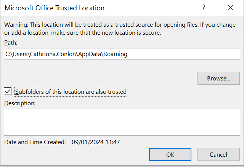Click the 'Subfolders of this location' label
244x167 pixels.
click(x=71, y=92)
